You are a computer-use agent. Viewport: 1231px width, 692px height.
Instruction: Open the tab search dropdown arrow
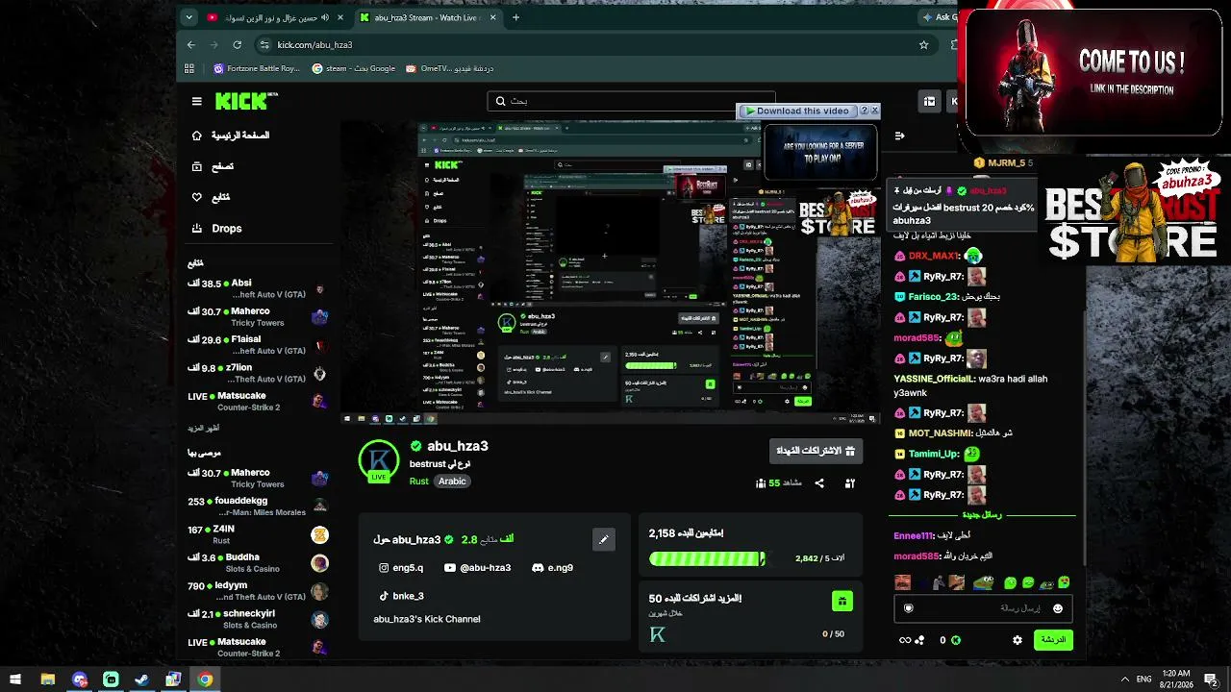190,17
